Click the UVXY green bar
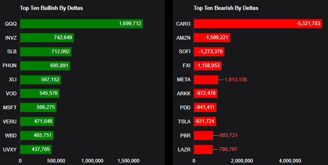Screen dimensions: 328x165 pos(36,149)
